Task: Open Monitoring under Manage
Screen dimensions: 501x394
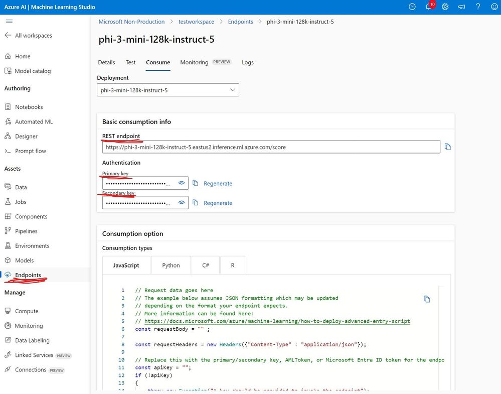Action: [29, 326]
